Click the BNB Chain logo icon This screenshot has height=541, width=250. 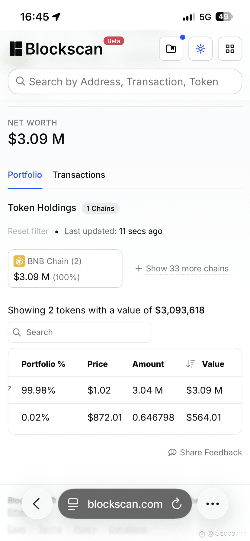coord(19,261)
